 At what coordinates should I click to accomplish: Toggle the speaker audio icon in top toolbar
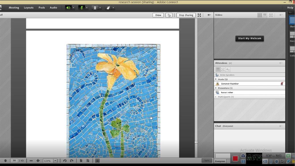click(68, 8)
